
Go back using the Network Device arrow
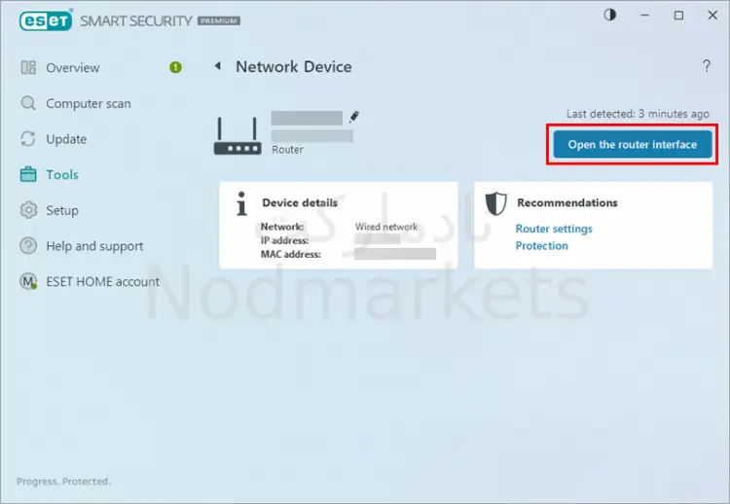pyautogui.click(x=217, y=66)
